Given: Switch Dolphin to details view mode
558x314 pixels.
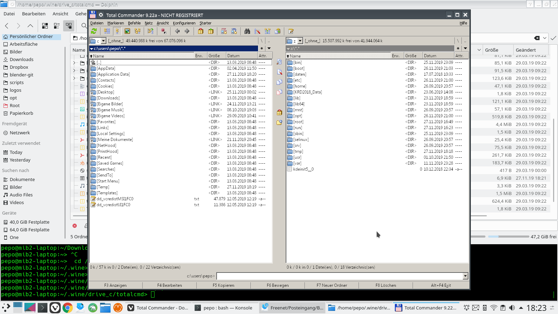Looking at the screenshot, I should click(69, 26).
